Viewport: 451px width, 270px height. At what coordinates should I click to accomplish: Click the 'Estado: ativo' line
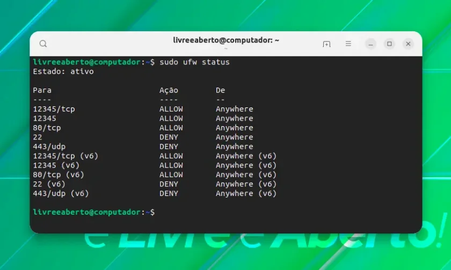63,71
